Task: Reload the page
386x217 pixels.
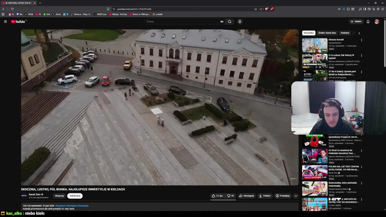Action: (x=12, y=9)
